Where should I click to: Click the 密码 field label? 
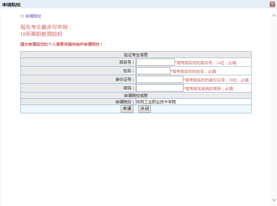tap(129, 88)
